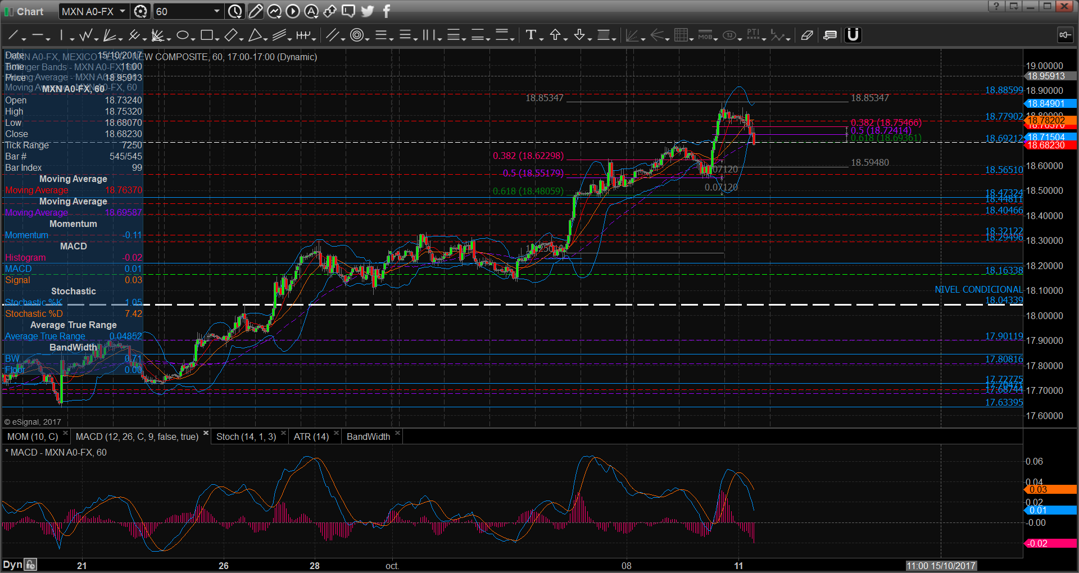Viewport: 1079px width, 573px height.
Task: Click the 18.68230 red last price label
Action: pos(1050,145)
